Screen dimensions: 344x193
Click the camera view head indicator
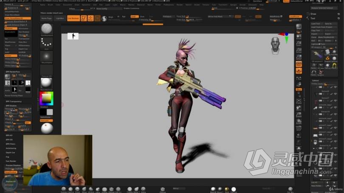(275, 45)
